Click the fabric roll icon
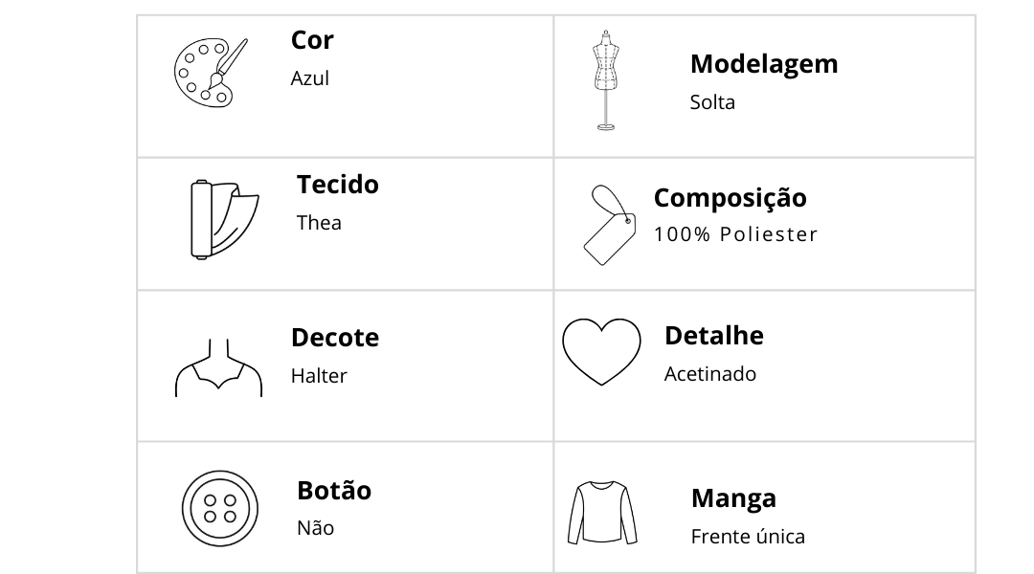Screen dimensions: 1034x574 [x=224, y=219]
